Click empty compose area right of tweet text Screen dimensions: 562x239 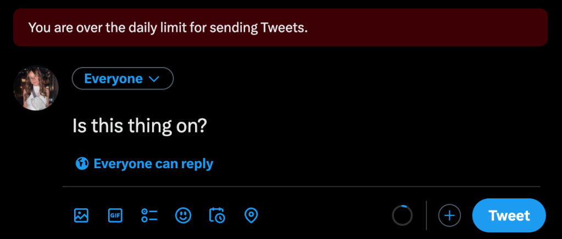coord(357,126)
